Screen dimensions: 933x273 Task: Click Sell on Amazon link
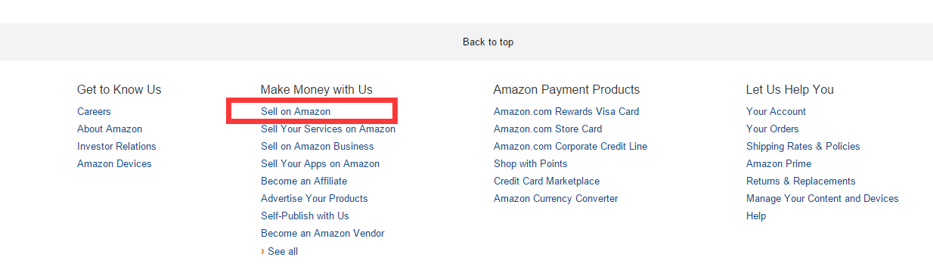pos(296,111)
